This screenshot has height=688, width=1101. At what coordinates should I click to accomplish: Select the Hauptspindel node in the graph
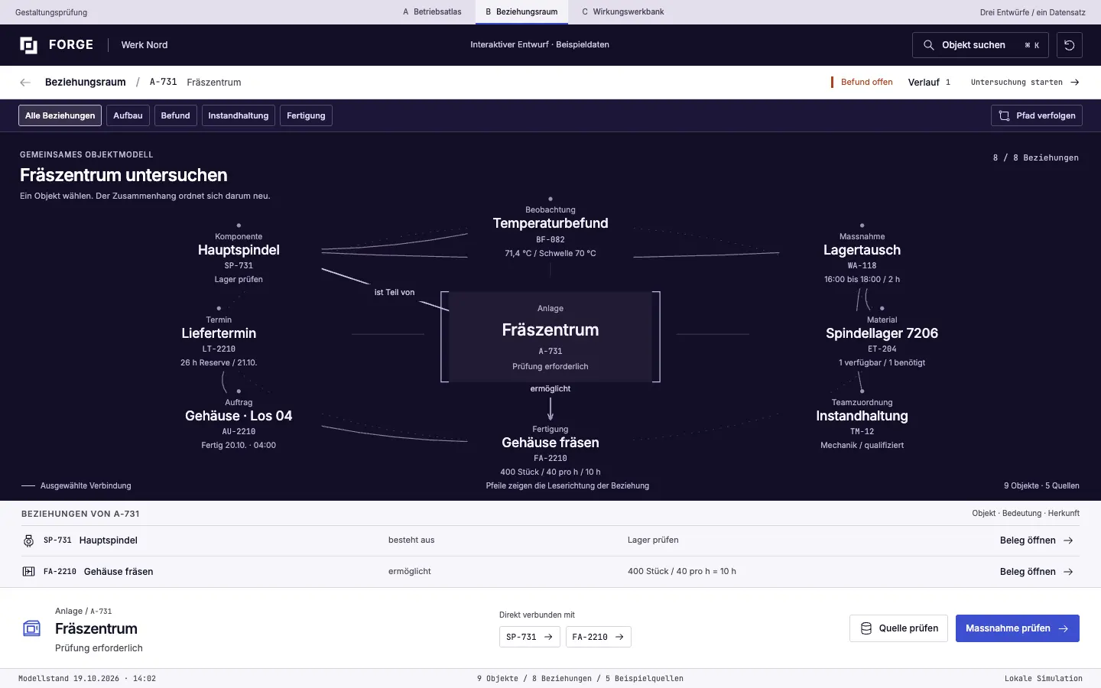[239, 255]
